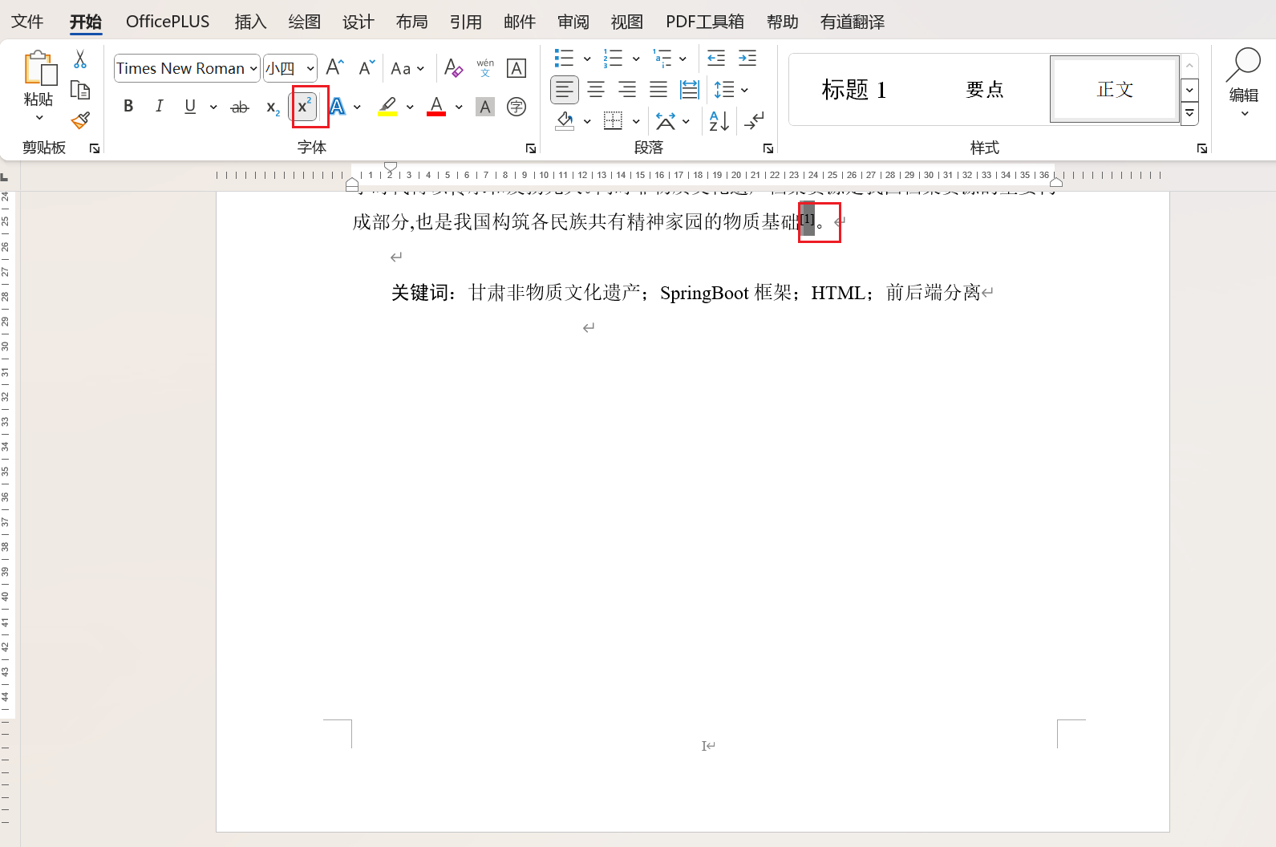Image resolution: width=1276 pixels, height=847 pixels.
Task: Clear all formatting eraser icon
Action: [x=453, y=67]
